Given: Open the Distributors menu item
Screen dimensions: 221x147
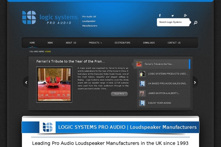Looking at the screenshot, I should [123, 43].
